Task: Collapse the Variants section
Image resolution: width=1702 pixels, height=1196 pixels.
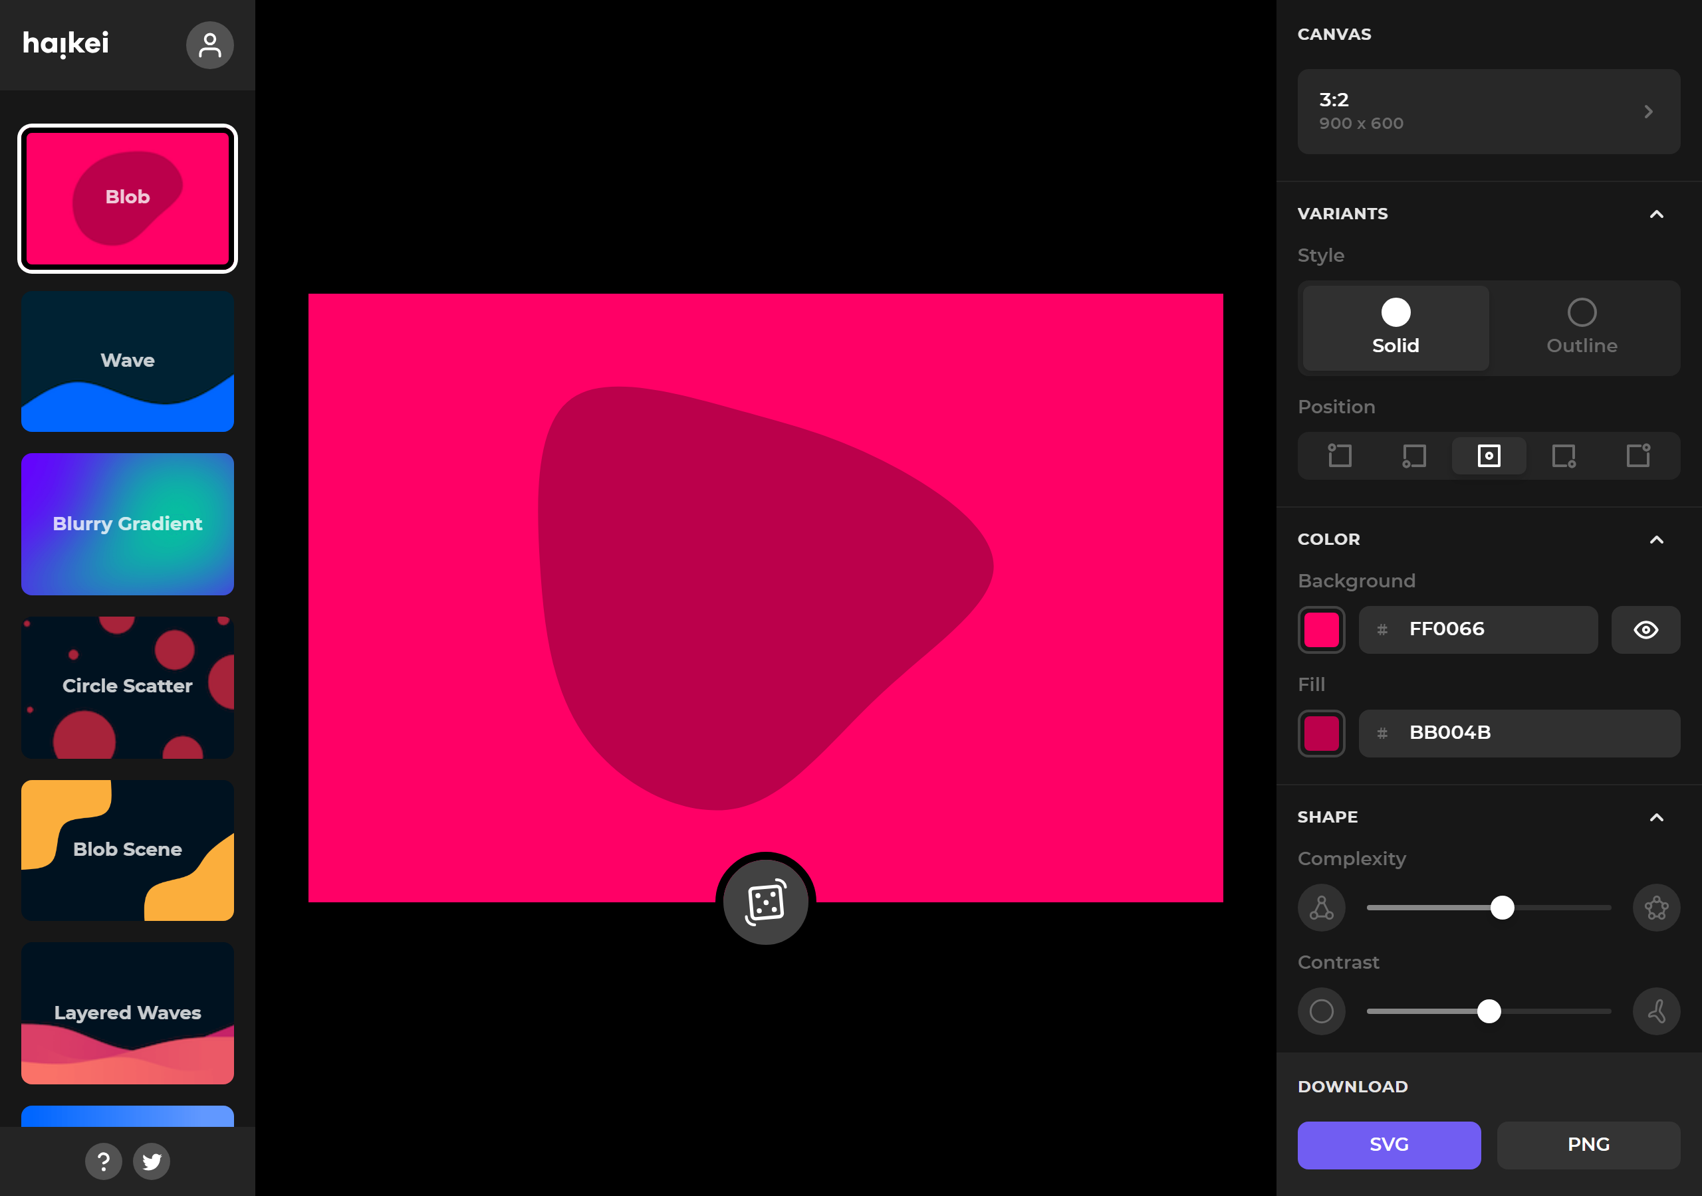Action: [1657, 214]
